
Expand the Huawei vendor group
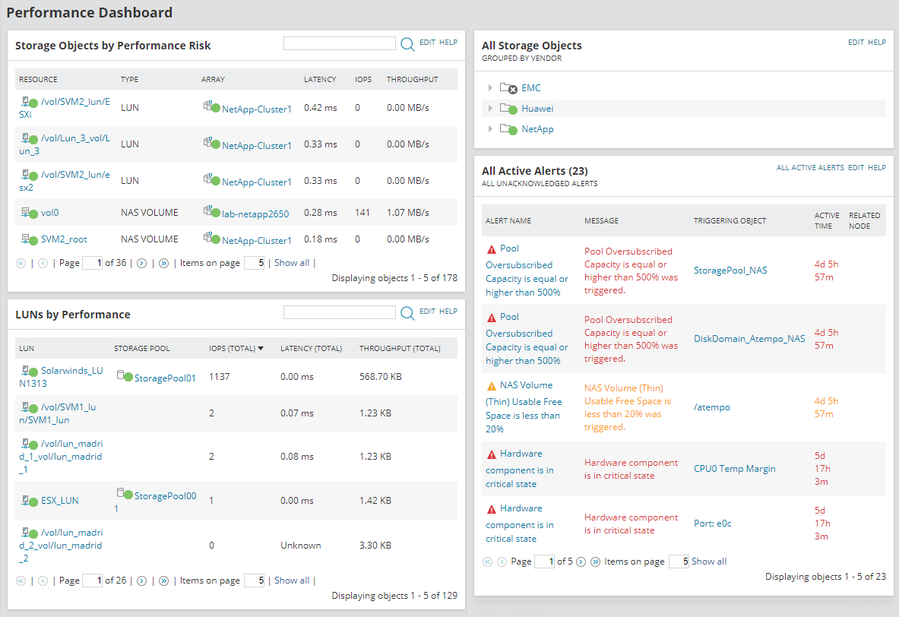click(490, 108)
